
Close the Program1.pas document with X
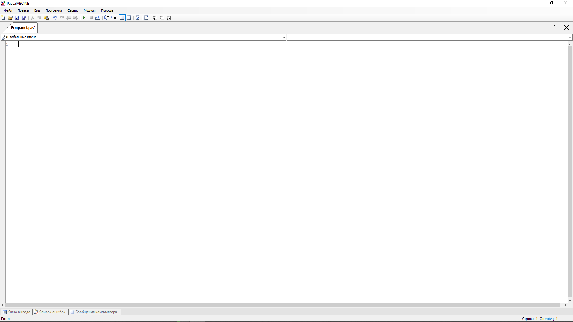pos(566,28)
